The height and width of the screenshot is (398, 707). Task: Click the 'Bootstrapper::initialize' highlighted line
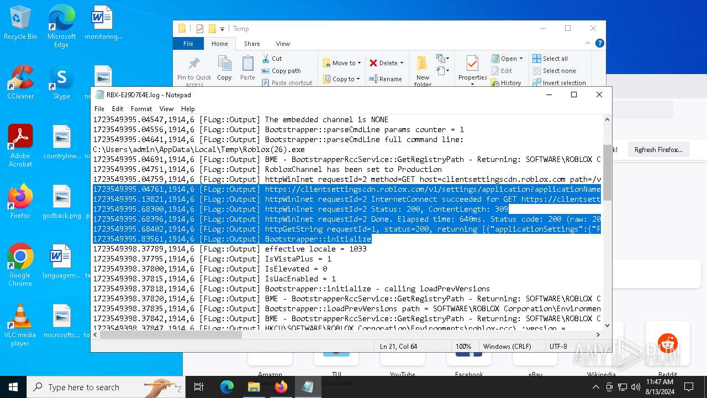(232, 239)
